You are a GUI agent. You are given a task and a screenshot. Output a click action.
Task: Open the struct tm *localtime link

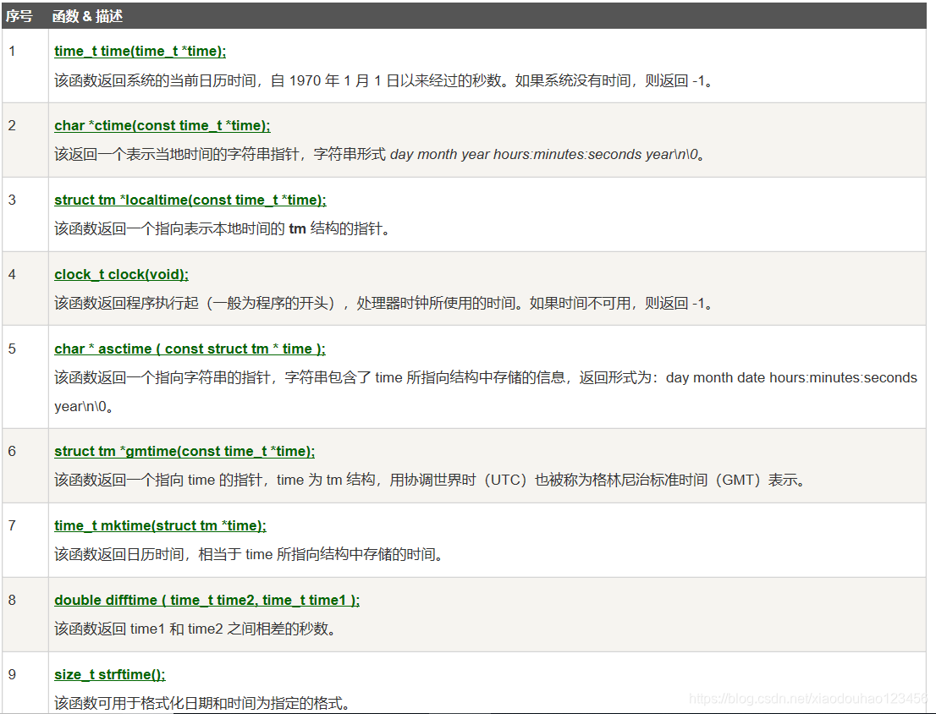pos(190,200)
